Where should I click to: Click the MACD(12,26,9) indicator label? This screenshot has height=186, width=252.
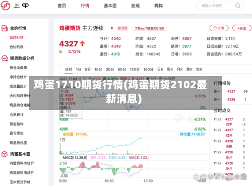[x=75, y=158]
